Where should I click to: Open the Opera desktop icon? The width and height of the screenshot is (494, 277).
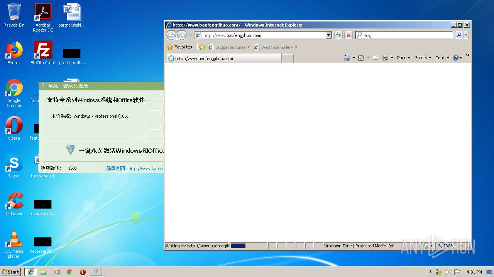coord(14,128)
